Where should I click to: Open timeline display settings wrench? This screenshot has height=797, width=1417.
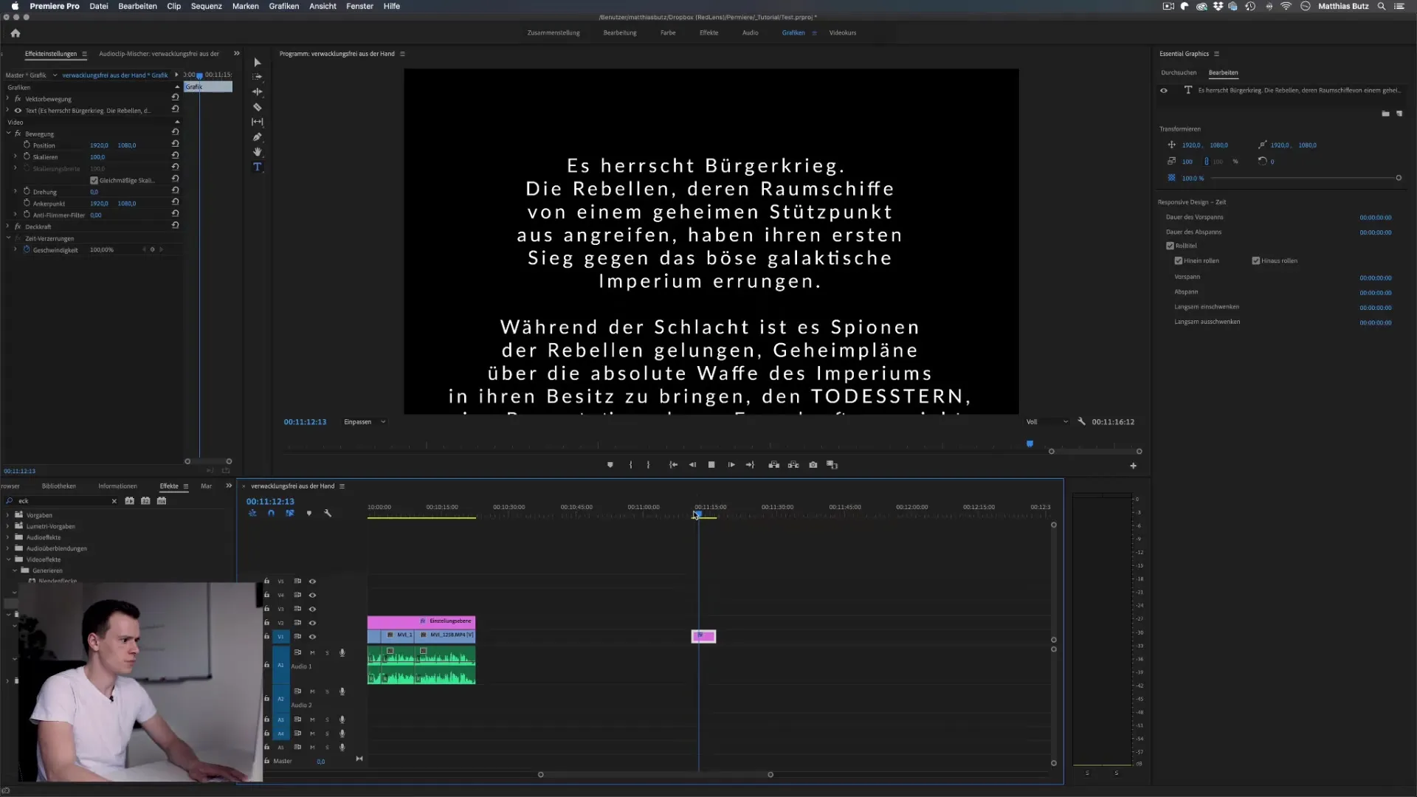coord(328,513)
